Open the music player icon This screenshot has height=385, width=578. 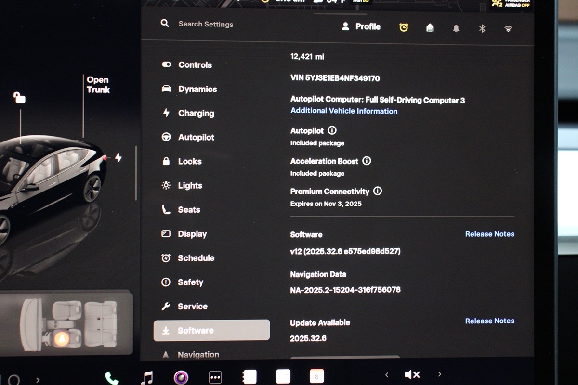tap(147, 377)
